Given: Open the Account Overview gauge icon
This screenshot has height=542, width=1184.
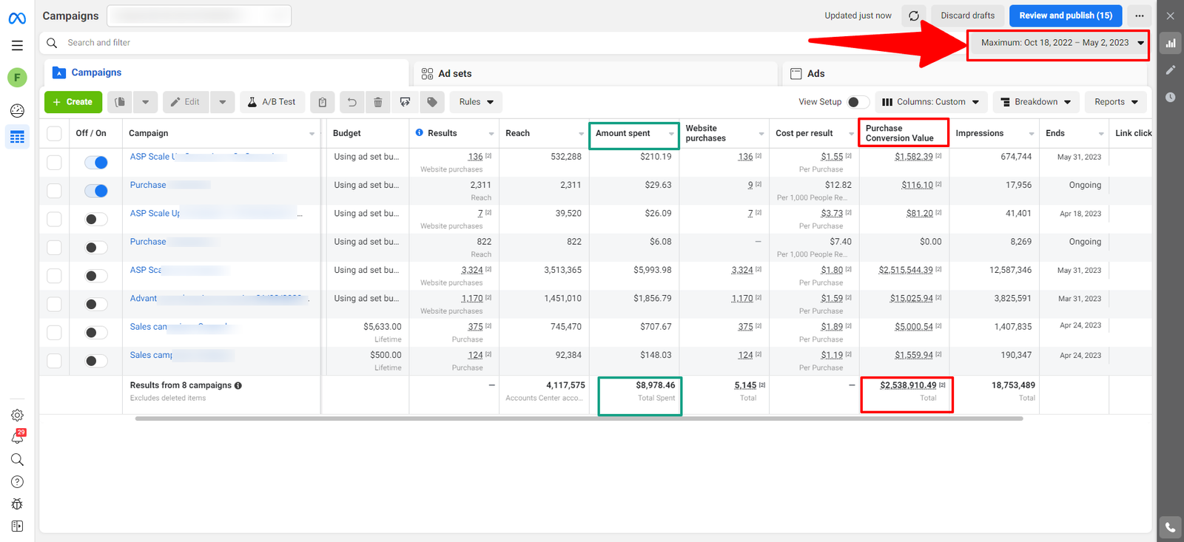Looking at the screenshot, I should (x=17, y=111).
